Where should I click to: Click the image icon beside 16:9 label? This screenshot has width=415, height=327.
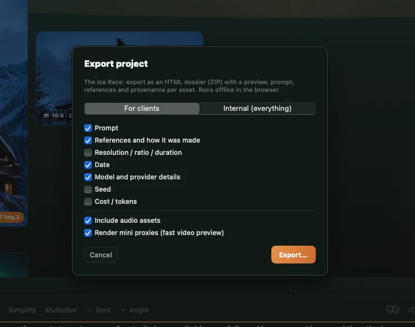(x=46, y=116)
